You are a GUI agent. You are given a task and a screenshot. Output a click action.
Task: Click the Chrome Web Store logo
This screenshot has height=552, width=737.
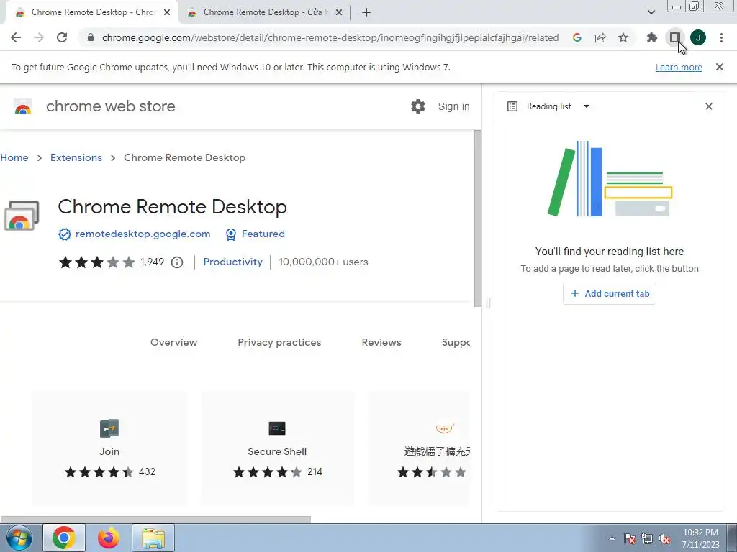(x=22, y=107)
